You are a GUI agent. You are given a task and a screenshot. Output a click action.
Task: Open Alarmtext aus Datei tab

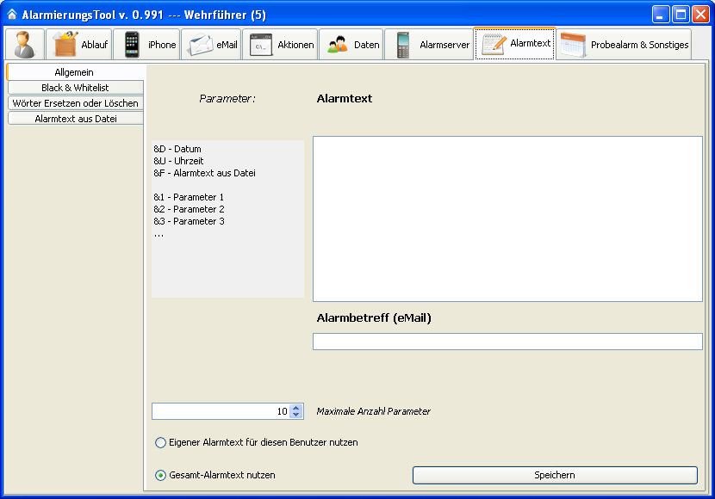tap(75, 119)
